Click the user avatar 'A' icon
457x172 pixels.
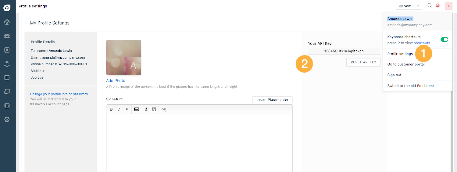pyautogui.click(x=448, y=6)
